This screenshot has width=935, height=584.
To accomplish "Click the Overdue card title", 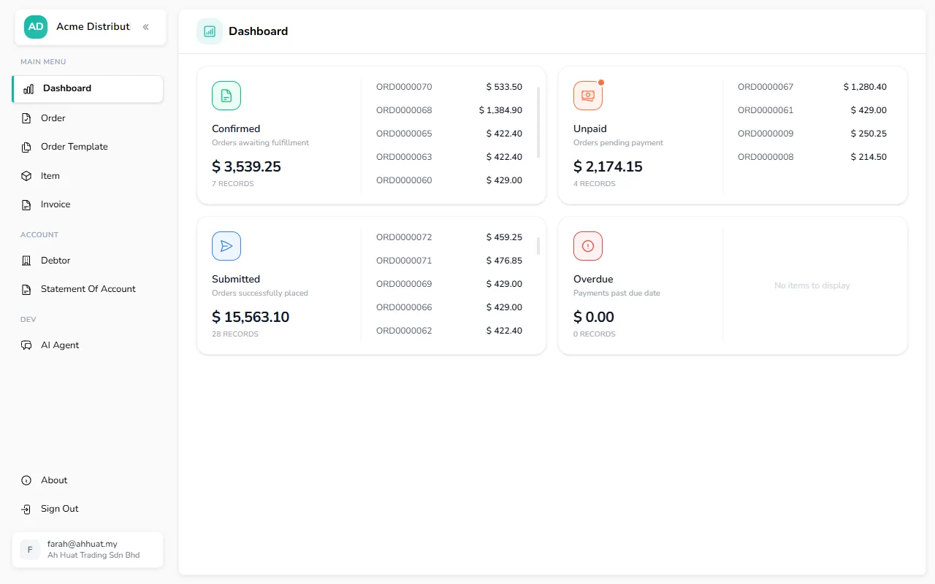I will click(x=593, y=279).
